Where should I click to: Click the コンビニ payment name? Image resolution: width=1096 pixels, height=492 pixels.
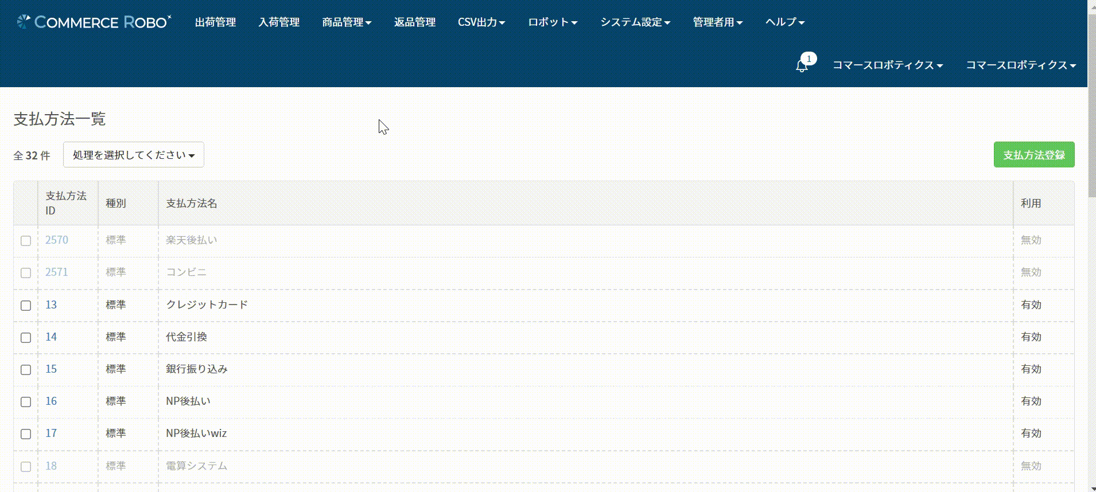pos(186,272)
